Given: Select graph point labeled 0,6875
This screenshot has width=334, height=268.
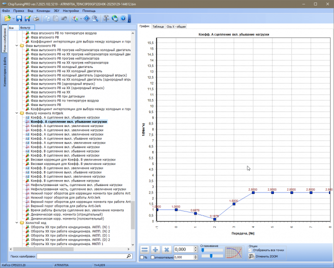Looking at the screenshot, I should (x=196, y=213).
